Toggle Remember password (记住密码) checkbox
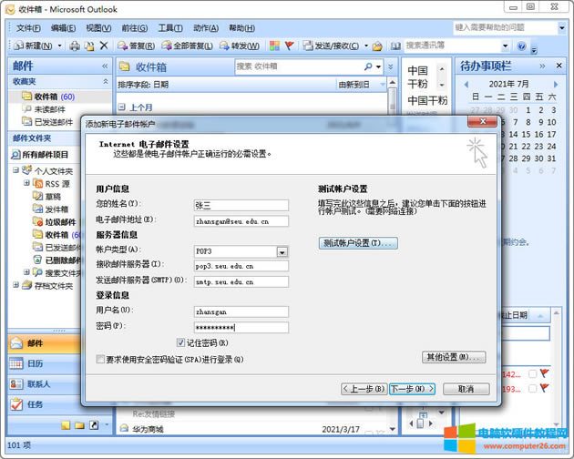The height and width of the screenshot is (459, 574). coord(180,342)
